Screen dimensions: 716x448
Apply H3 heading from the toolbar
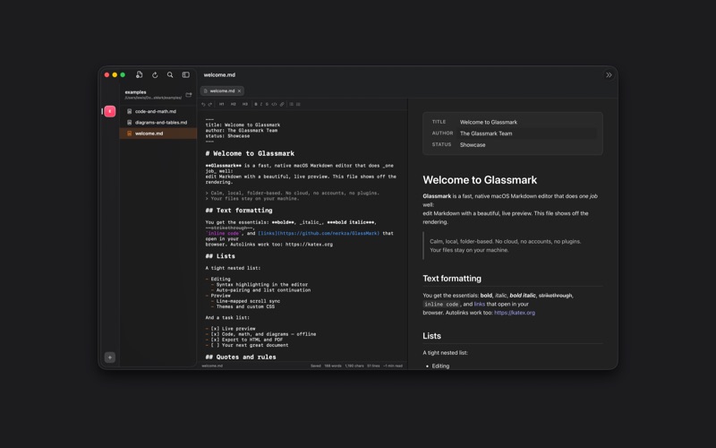tap(245, 104)
